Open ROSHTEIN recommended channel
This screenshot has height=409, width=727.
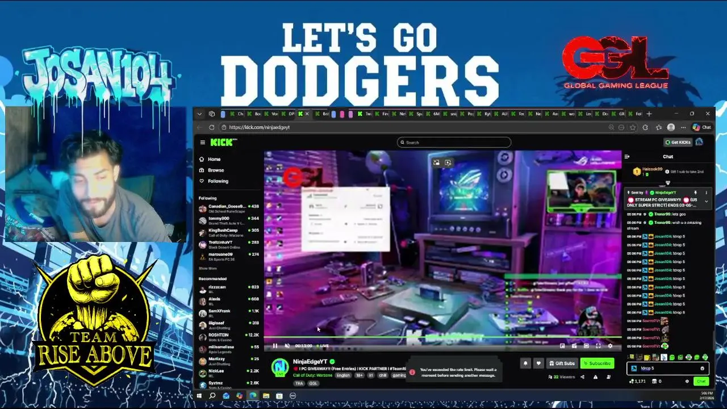coord(229,336)
